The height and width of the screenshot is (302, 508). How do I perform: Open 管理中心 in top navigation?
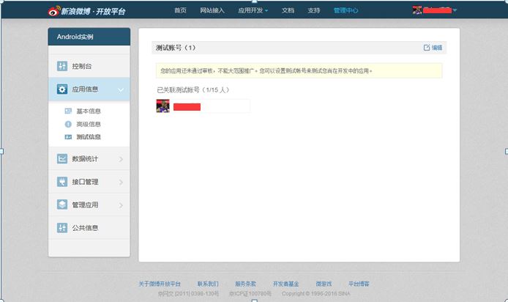coord(345,10)
